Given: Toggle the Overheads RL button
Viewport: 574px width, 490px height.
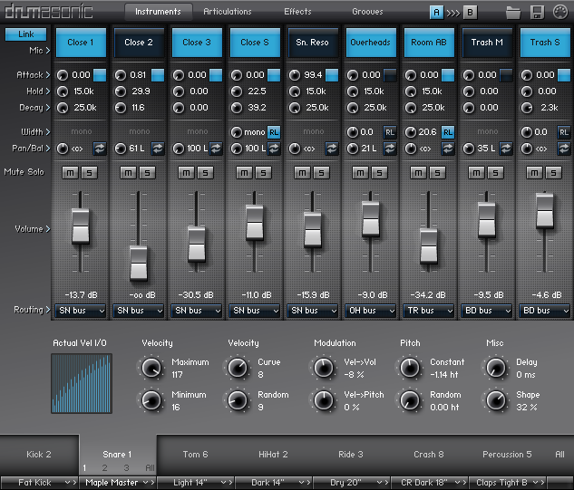Looking at the screenshot, I should tap(390, 132).
